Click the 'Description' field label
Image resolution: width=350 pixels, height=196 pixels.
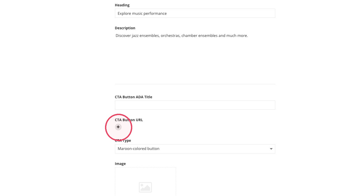125,28
